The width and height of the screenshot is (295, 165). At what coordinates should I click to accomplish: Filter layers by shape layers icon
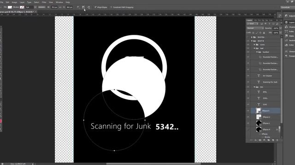click(x=273, y=24)
